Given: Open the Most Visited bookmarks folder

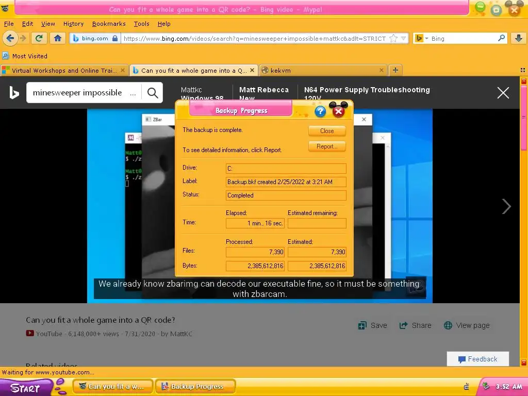Looking at the screenshot, I should (x=25, y=56).
